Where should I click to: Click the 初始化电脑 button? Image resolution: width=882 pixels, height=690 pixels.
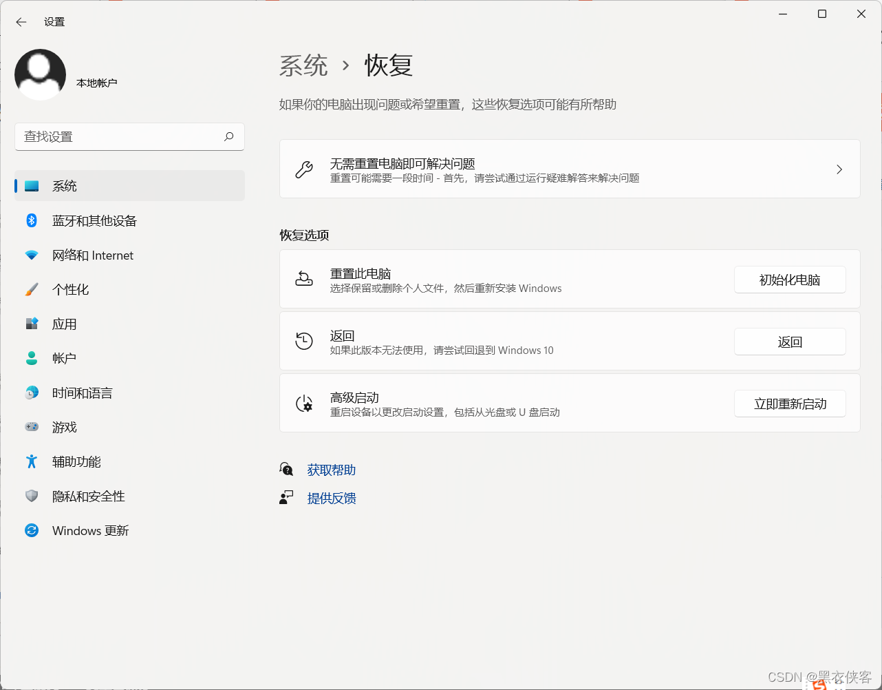click(x=790, y=280)
